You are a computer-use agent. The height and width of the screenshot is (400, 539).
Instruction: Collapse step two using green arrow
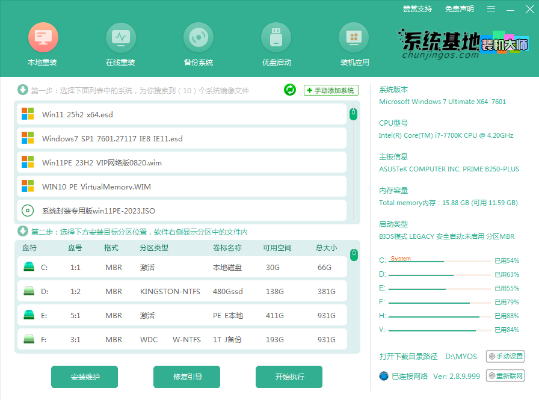(x=23, y=232)
